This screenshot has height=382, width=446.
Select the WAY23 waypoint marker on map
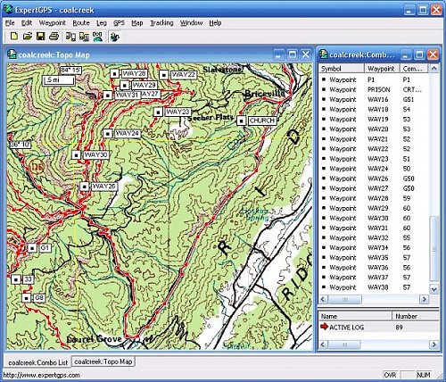tap(158, 112)
